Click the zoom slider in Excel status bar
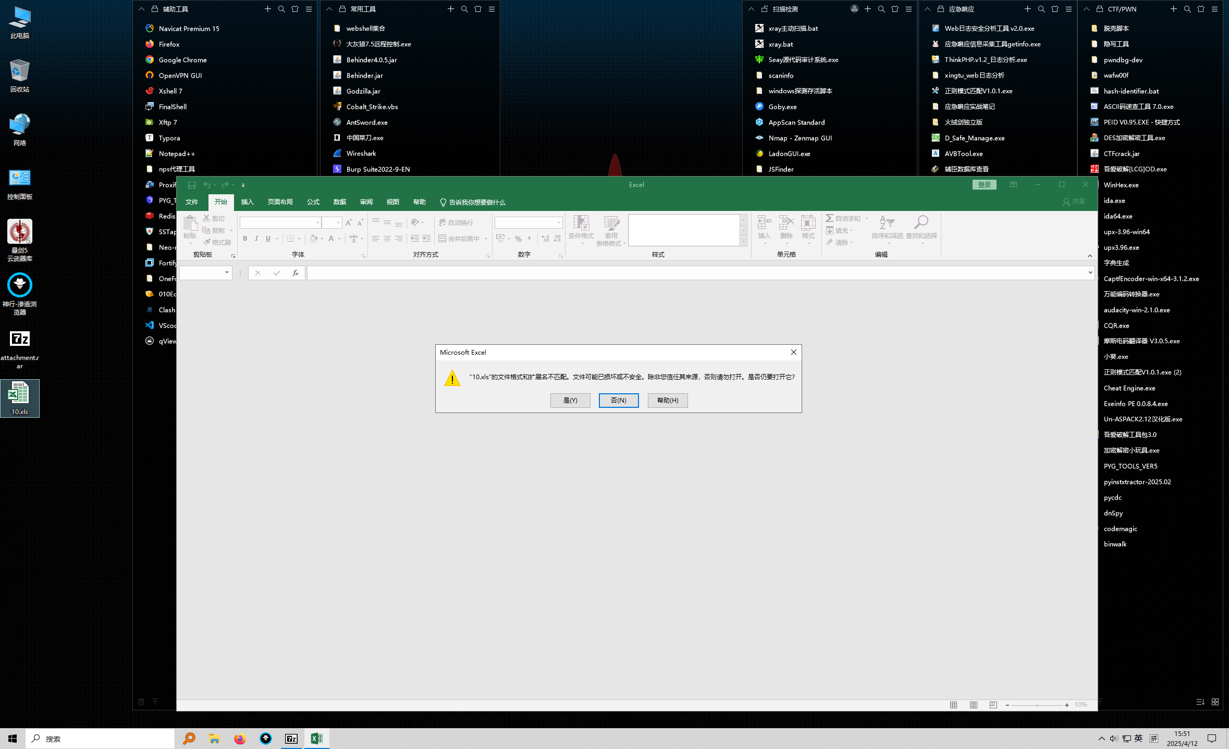Image resolution: width=1229 pixels, height=749 pixels. 1037,705
